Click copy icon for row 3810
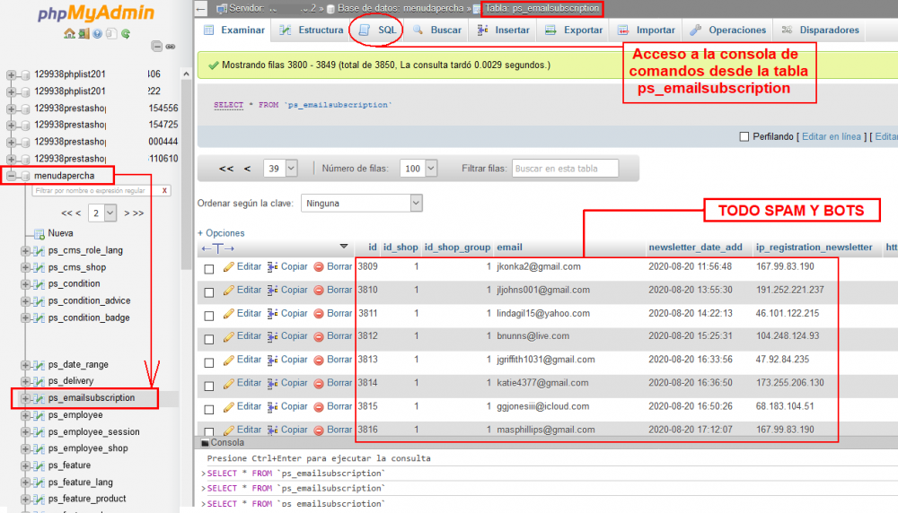 (x=273, y=291)
